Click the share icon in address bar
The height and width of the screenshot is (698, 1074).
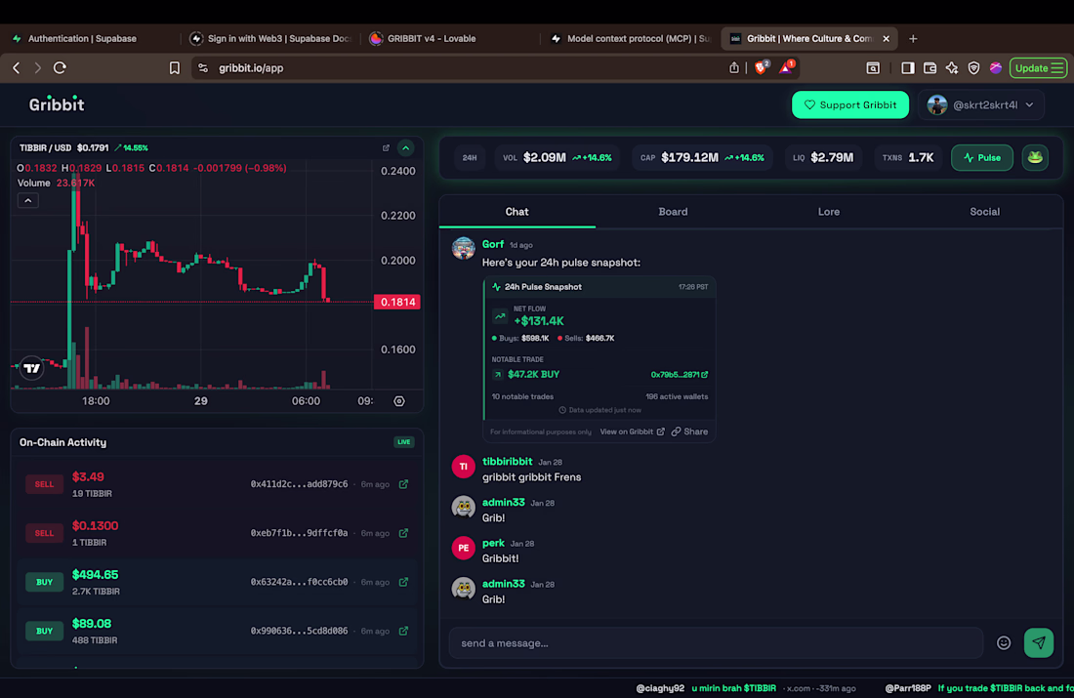tap(733, 67)
